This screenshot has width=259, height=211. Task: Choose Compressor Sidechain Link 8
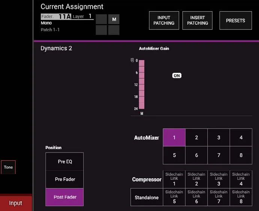[241, 197]
